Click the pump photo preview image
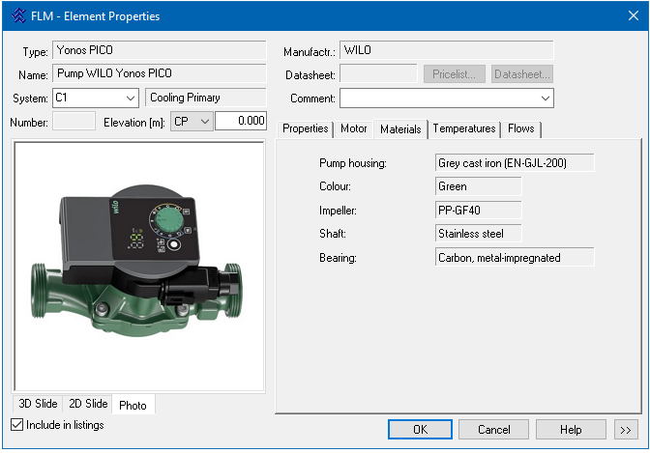 pos(138,266)
